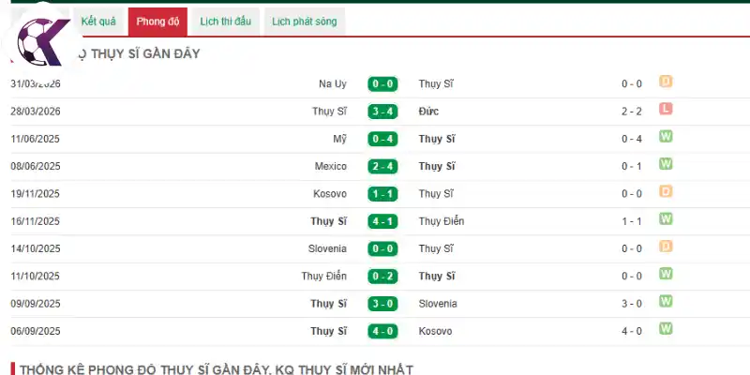Click the D badge on Kosovo 1-1 row

point(666,192)
